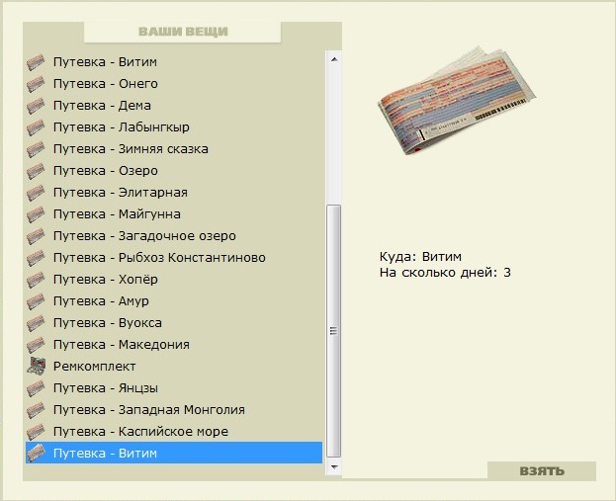This screenshot has width=616, height=501.
Task: Click the ticket icon beside Путевка - Лабынгкыр
Action: click(36, 127)
